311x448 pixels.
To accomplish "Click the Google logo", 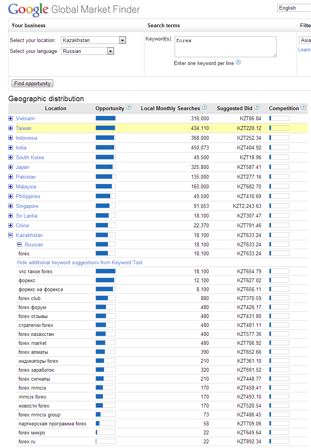I will (x=28, y=9).
